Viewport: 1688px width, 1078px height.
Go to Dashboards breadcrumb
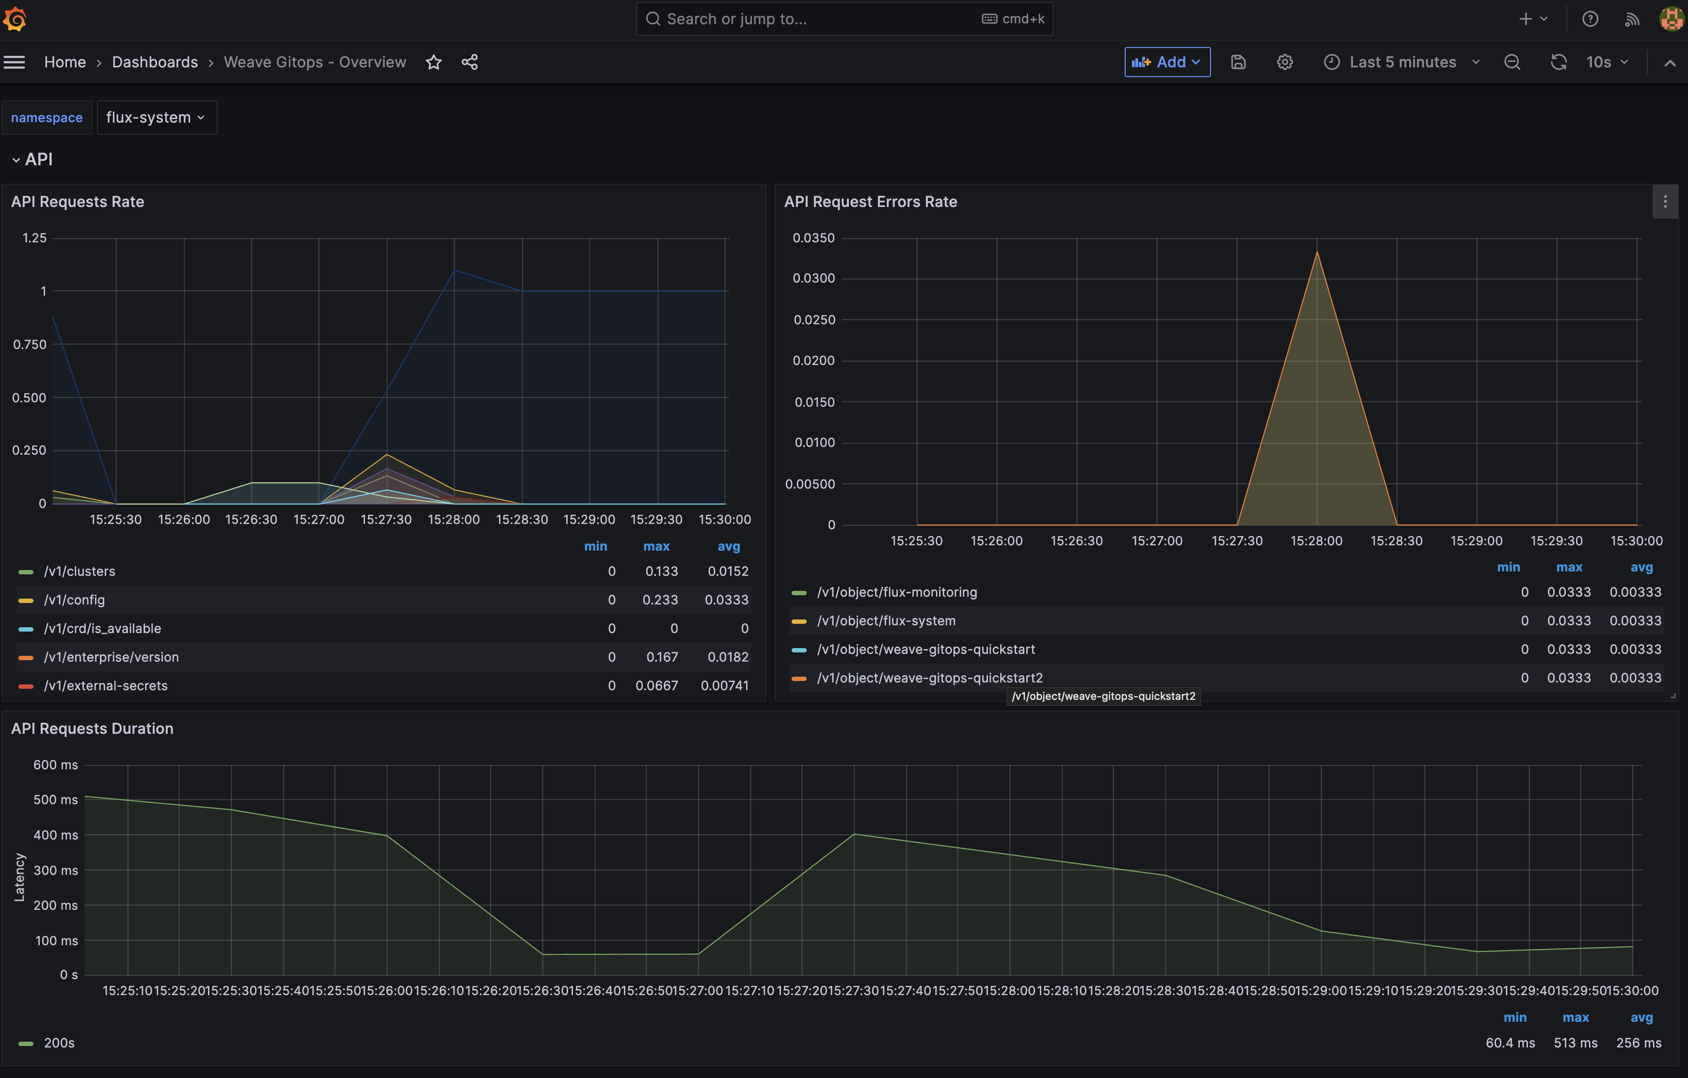click(x=155, y=63)
